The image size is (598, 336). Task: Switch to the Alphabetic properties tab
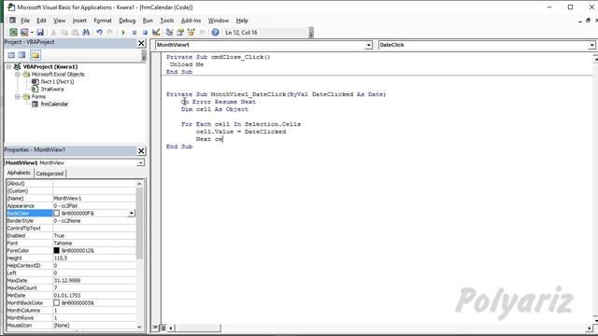point(19,173)
